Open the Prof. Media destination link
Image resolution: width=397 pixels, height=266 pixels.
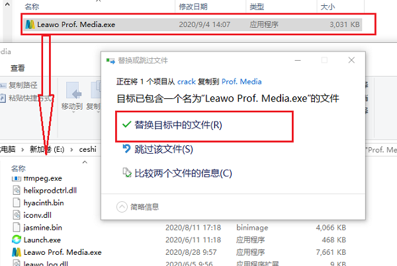(x=242, y=82)
